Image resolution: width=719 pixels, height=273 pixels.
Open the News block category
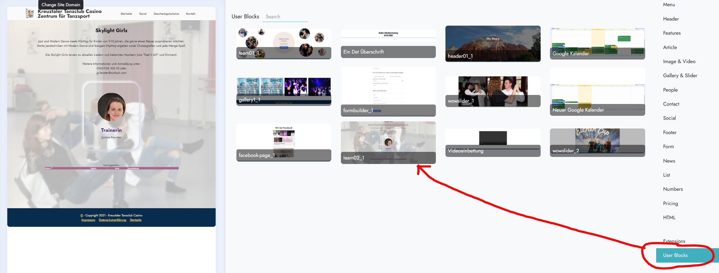pos(669,161)
